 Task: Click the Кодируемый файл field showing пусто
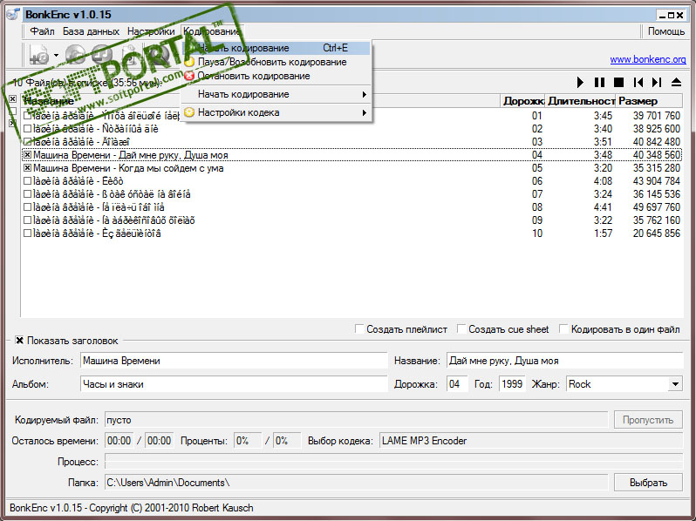(356, 420)
